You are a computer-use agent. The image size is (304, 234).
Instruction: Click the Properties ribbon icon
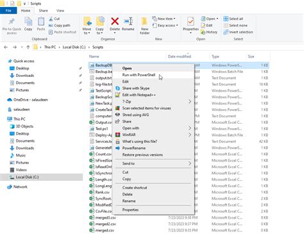pyautogui.click(x=190, y=22)
